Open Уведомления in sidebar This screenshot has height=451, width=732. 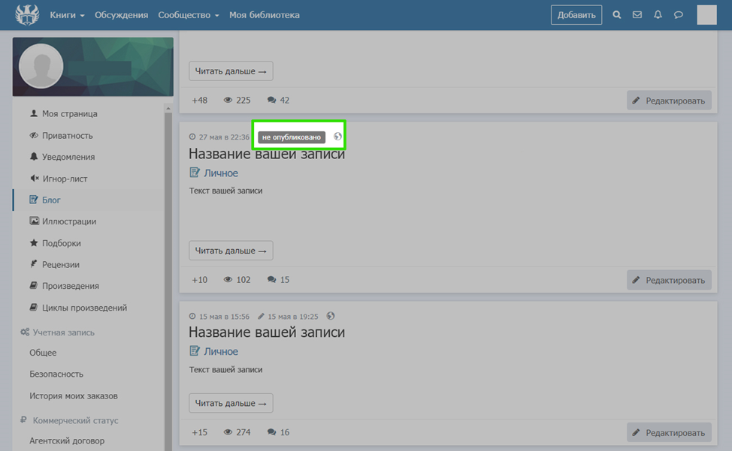tap(68, 157)
